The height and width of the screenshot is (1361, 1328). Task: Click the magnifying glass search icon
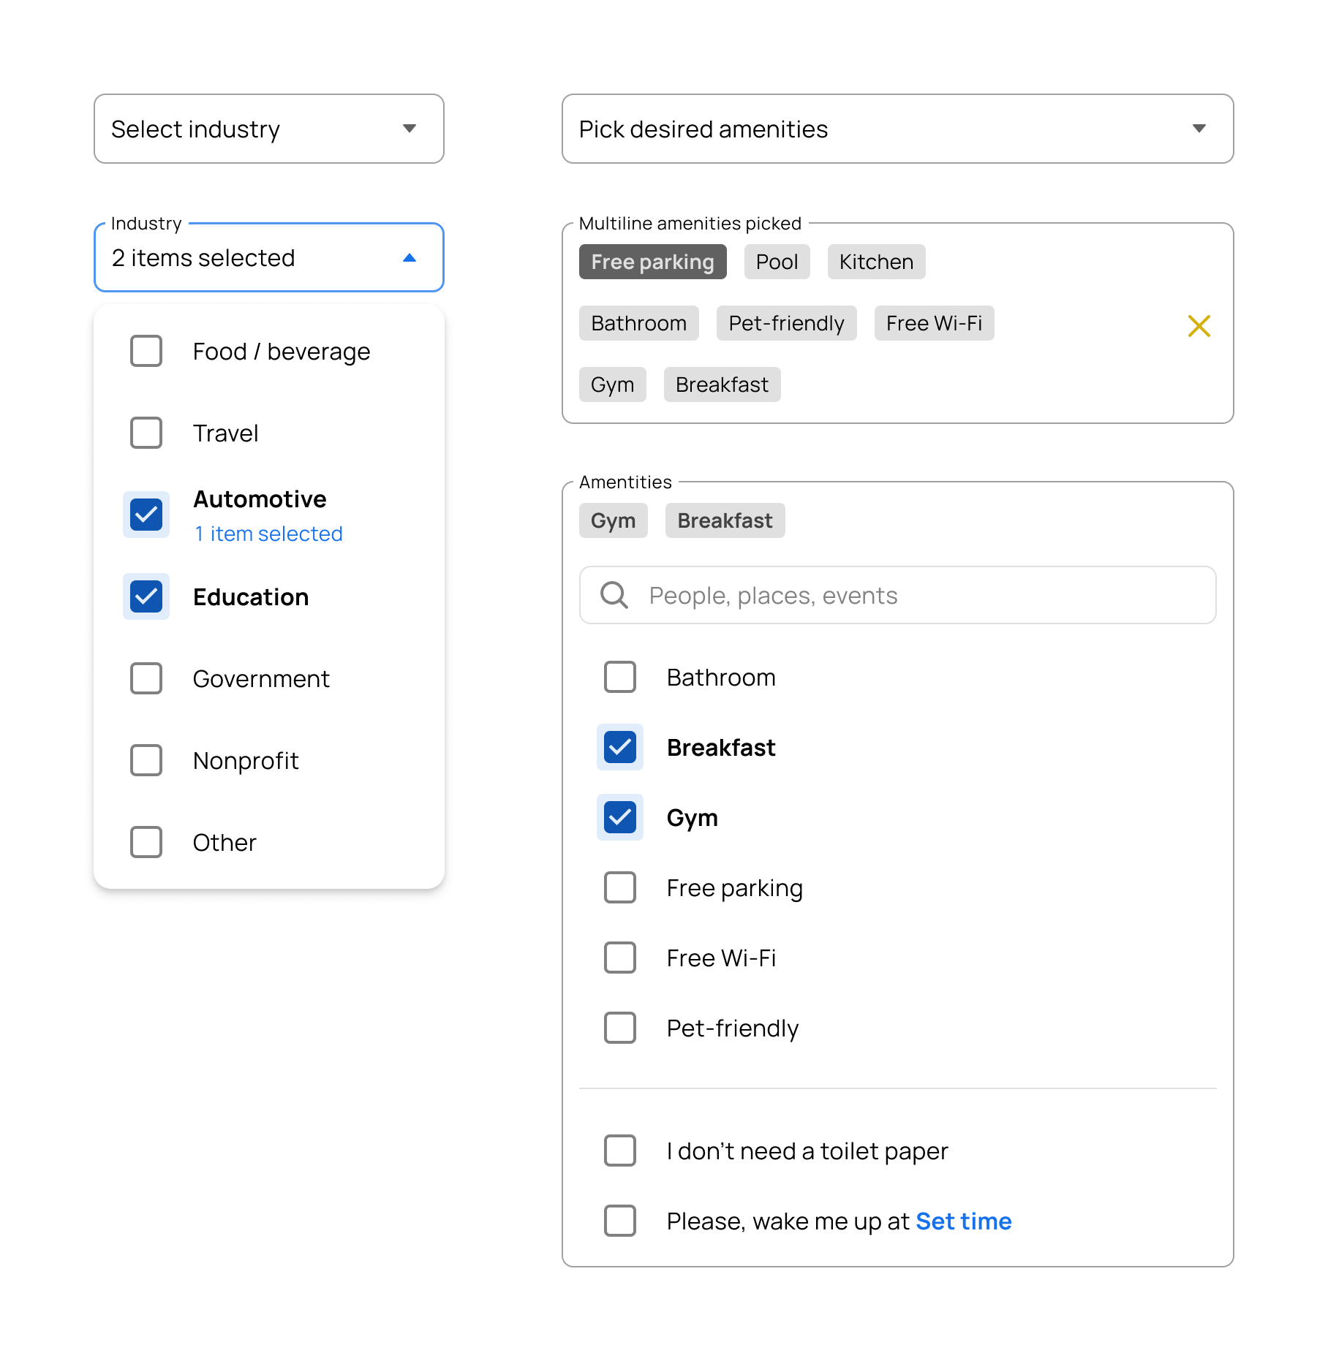click(614, 595)
